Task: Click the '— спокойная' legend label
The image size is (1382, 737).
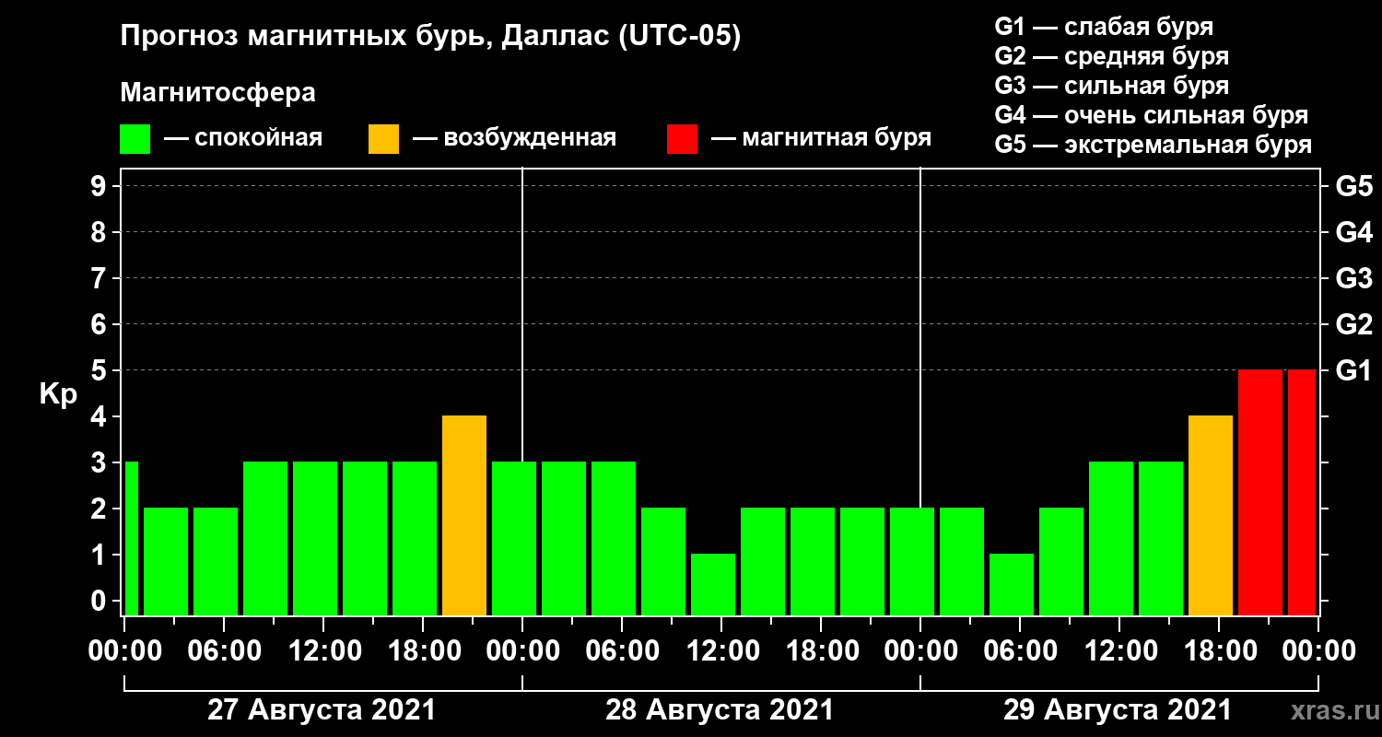Action: point(243,138)
